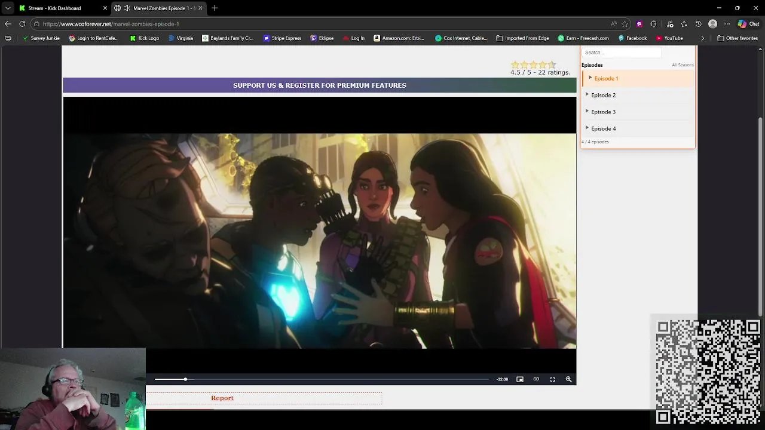This screenshot has height=430, width=765.
Task: Open the Log In bookmark
Action: (353, 38)
